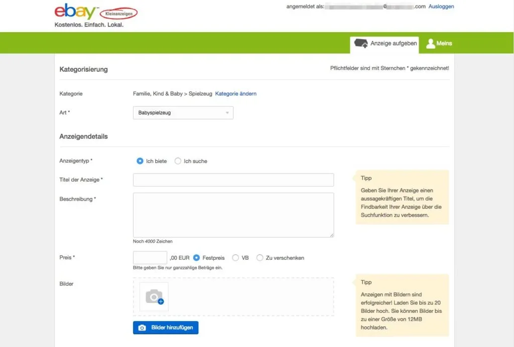Focus the Titel der Anzeige field

click(x=233, y=180)
